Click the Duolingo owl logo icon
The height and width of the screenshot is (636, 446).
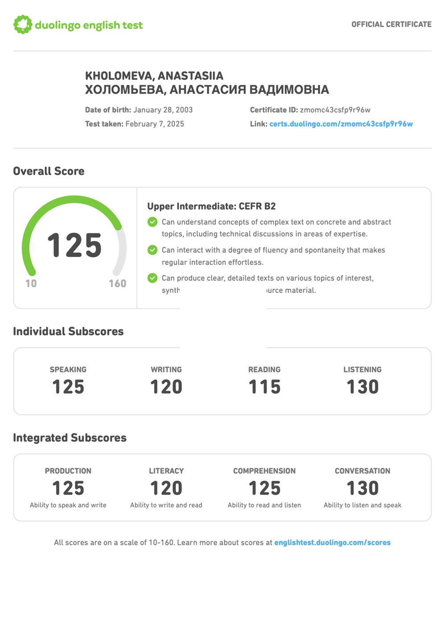point(23,25)
